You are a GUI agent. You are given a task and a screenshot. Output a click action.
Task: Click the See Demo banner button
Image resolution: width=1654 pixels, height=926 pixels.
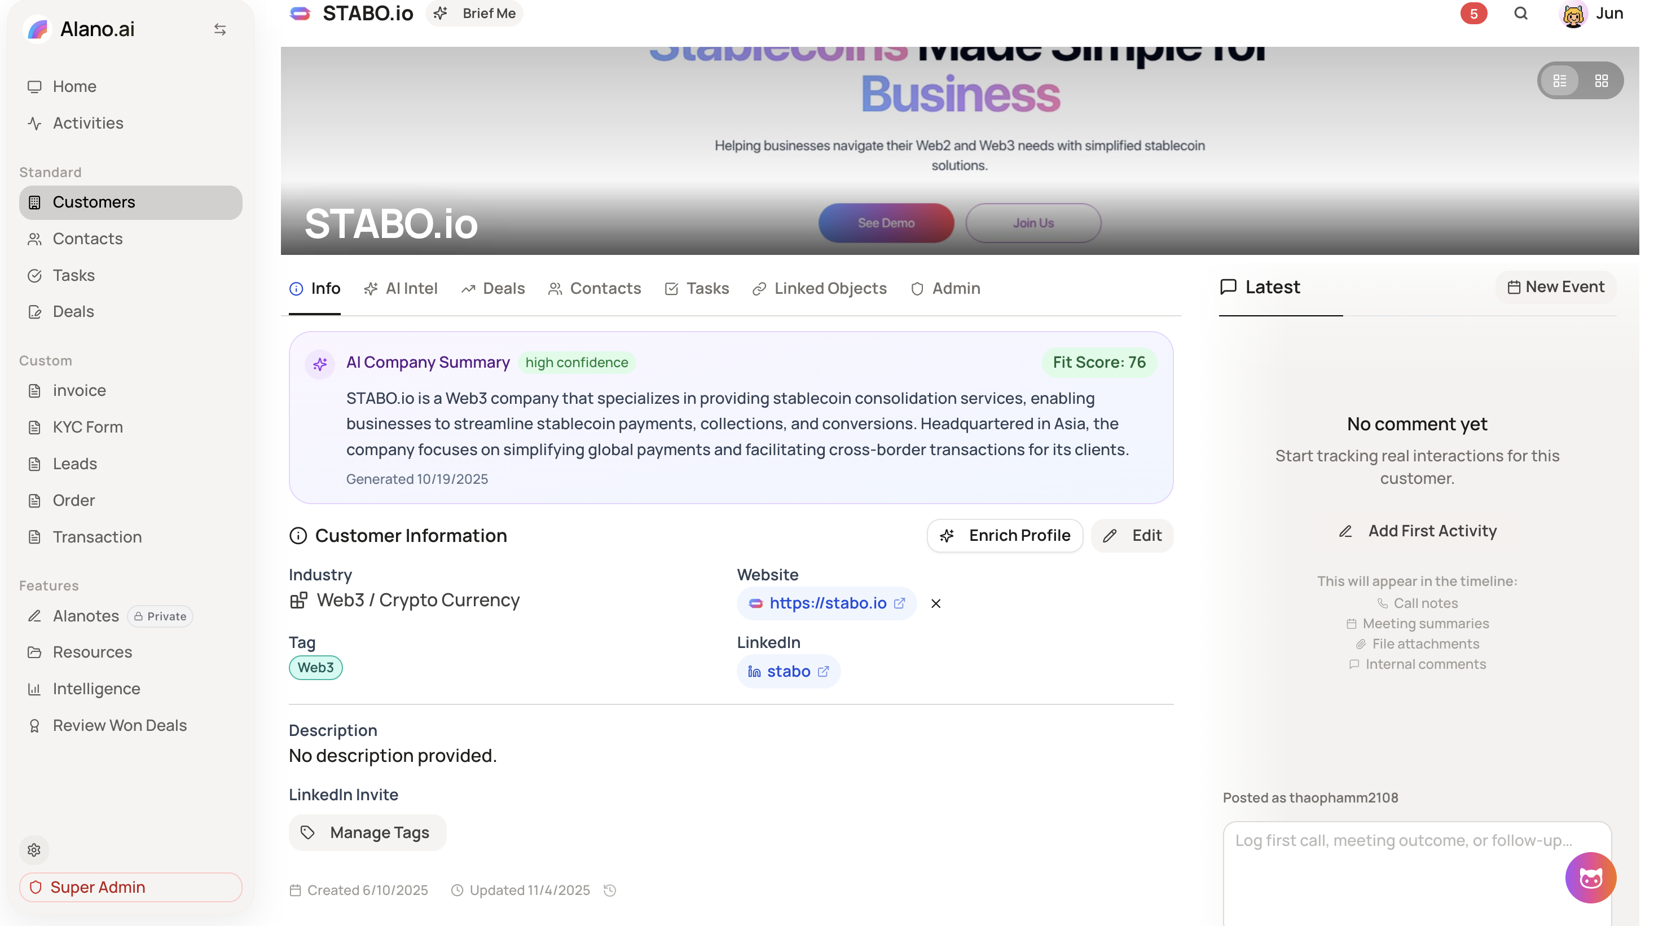click(886, 223)
